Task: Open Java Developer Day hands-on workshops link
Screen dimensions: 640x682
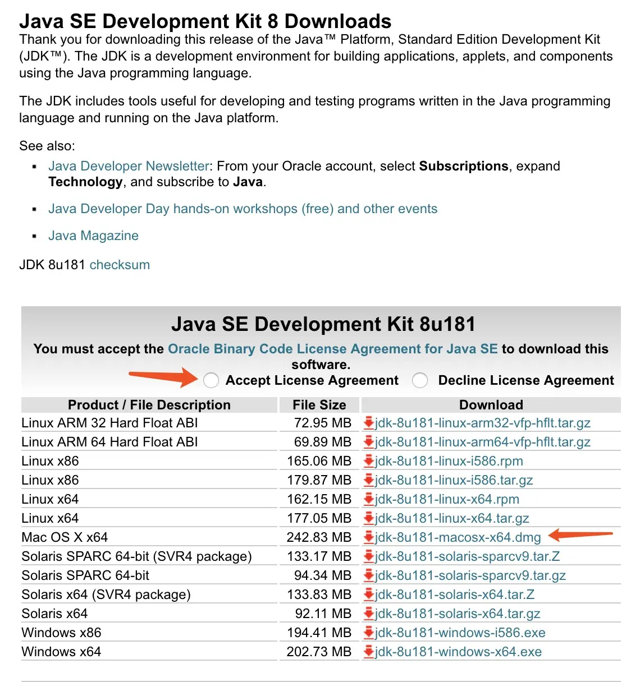Action: pyautogui.click(x=243, y=209)
